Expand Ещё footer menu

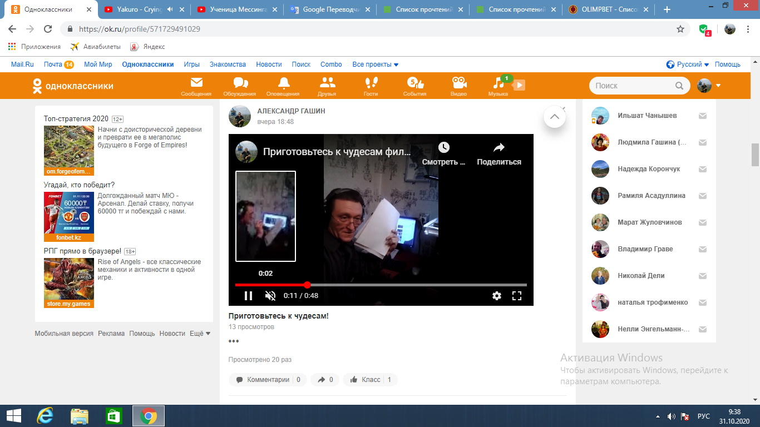pyautogui.click(x=200, y=334)
